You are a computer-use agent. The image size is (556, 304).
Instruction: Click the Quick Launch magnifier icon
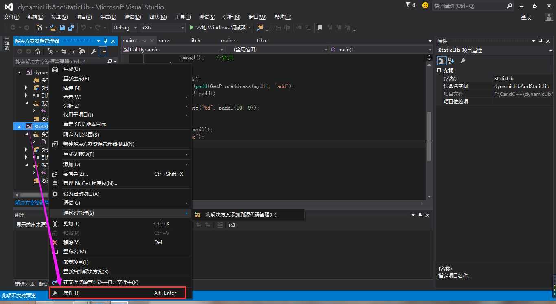coord(509,6)
